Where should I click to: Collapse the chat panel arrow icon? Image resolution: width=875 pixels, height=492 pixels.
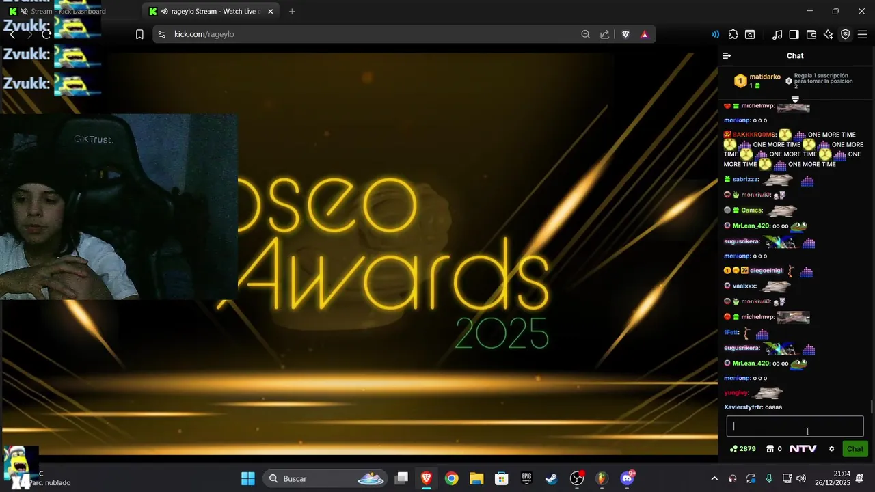click(x=727, y=56)
